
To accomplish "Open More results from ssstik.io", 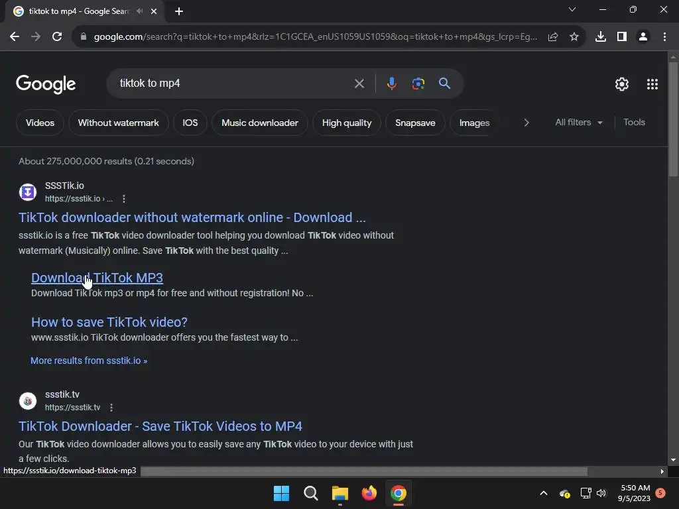I will point(89,361).
